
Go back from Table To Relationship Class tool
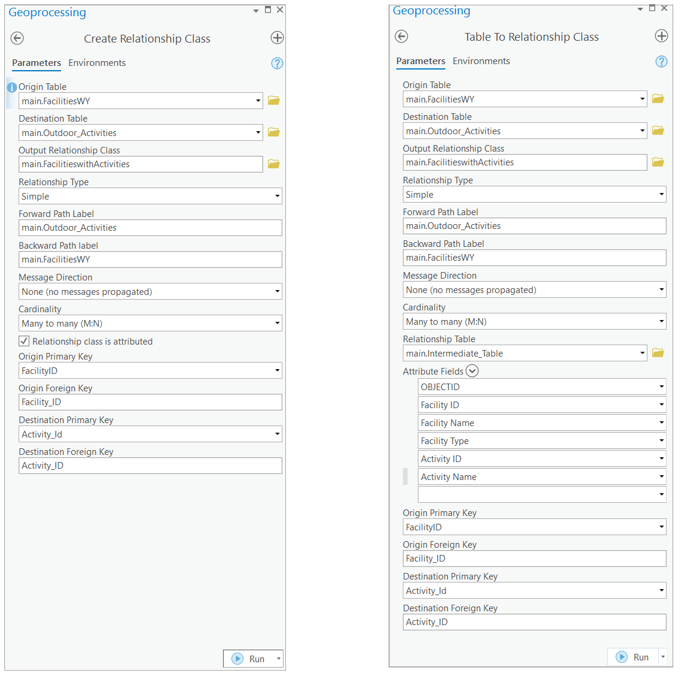(401, 36)
